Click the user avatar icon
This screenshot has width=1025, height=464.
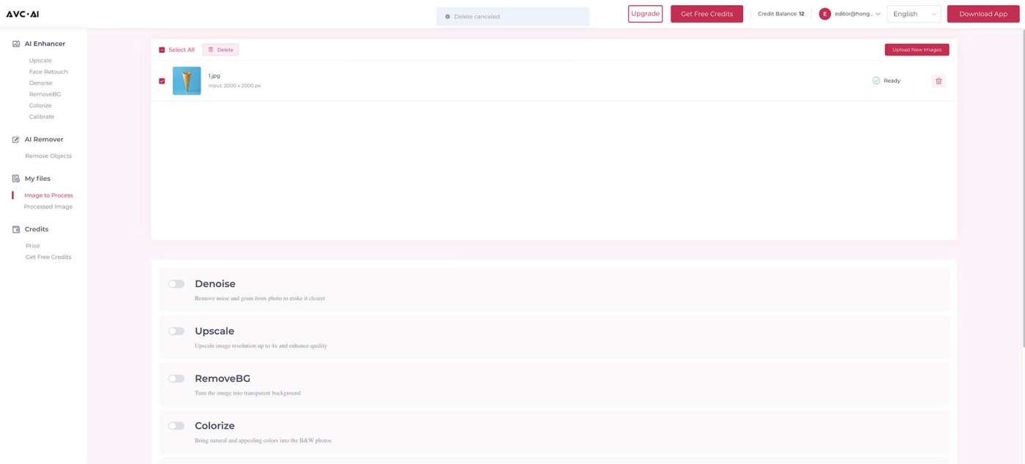[824, 14]
